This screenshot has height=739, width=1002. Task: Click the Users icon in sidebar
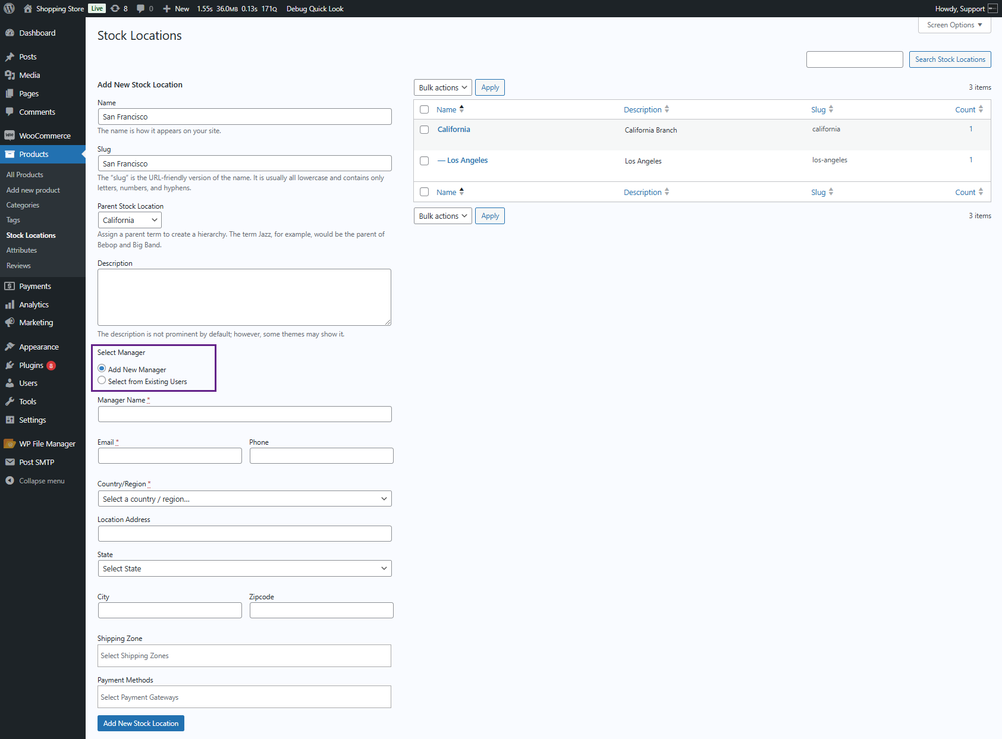coord(10,383)
